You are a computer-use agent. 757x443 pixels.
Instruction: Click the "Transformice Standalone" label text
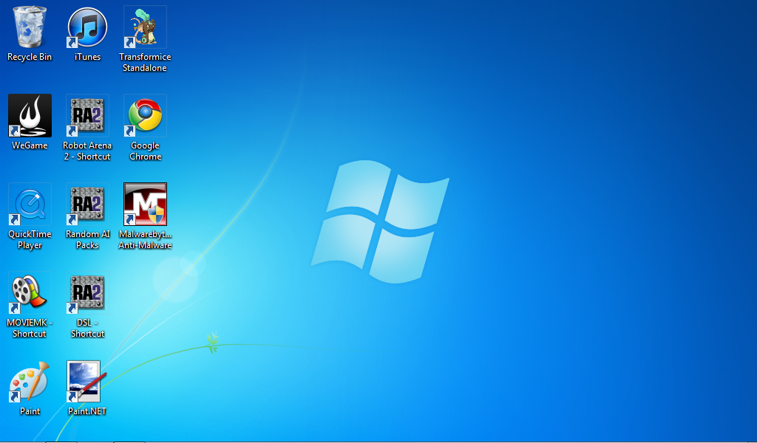146,62
